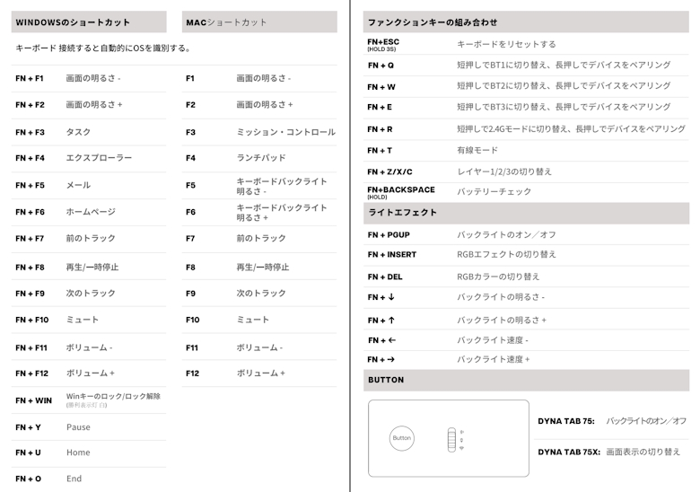Screen dimensions: 700x492
Task: Click the FN + ↓ arrow shortcut
Action: pyautogui.click(x=381, y=297)
